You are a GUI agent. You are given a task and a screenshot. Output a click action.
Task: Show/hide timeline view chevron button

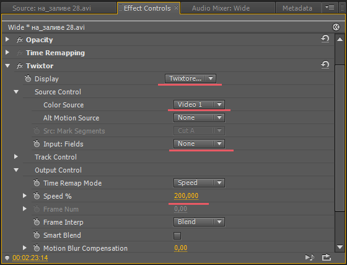[336, 27]
